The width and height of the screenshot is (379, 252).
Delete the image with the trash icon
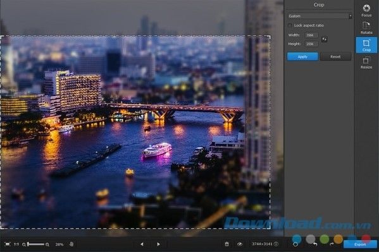pyautogui.click(x=227, y=244)
